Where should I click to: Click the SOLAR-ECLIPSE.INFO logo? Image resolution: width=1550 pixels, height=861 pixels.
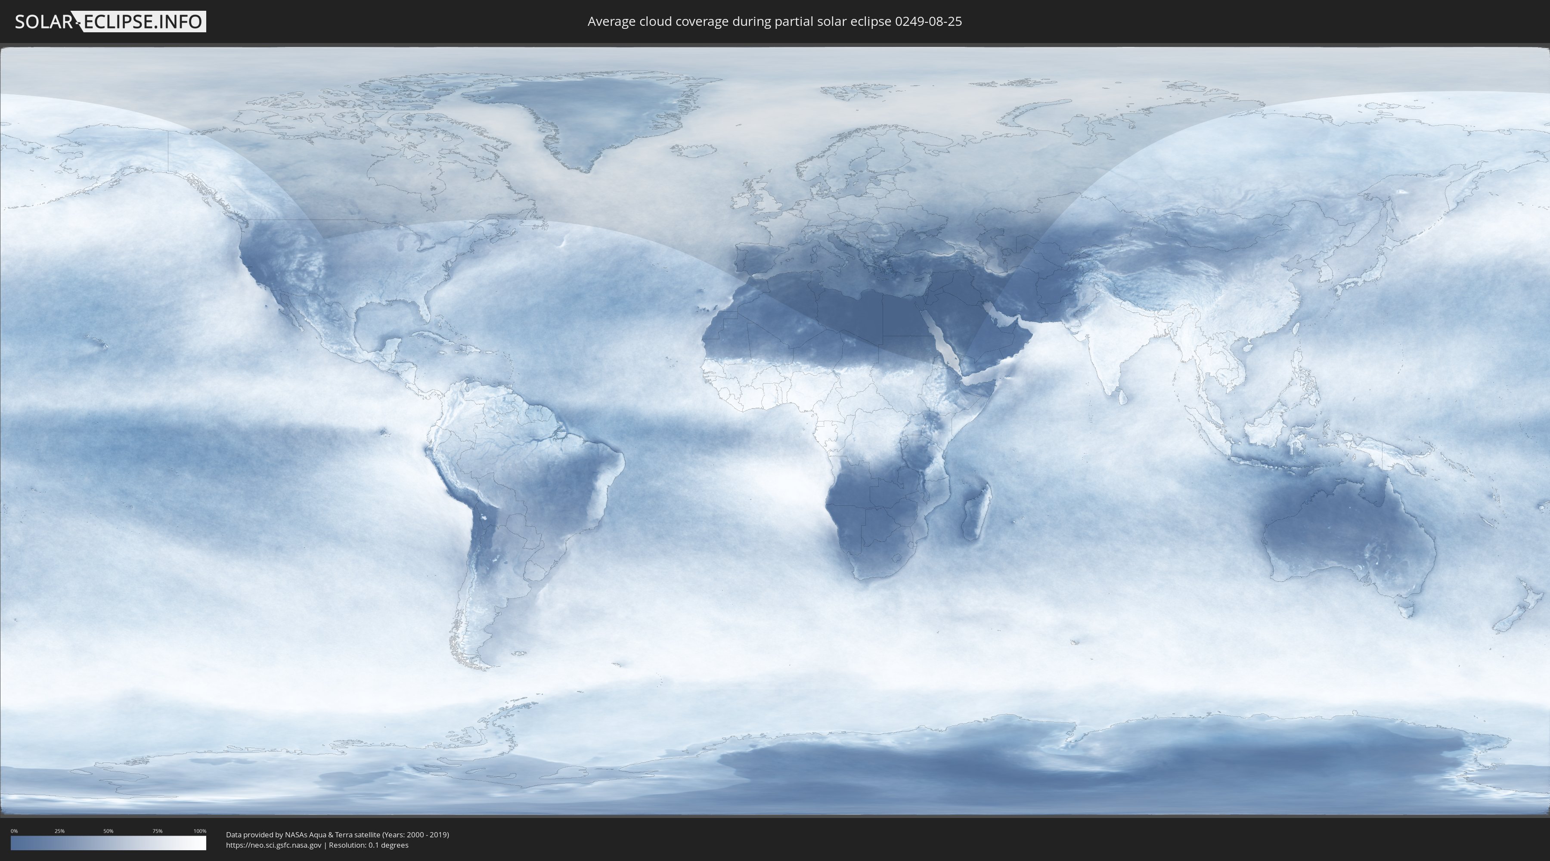click(x=110, y=22)
